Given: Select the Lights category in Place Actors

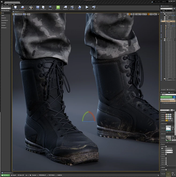Looking at the screenshot, I should tap(3, 16).
